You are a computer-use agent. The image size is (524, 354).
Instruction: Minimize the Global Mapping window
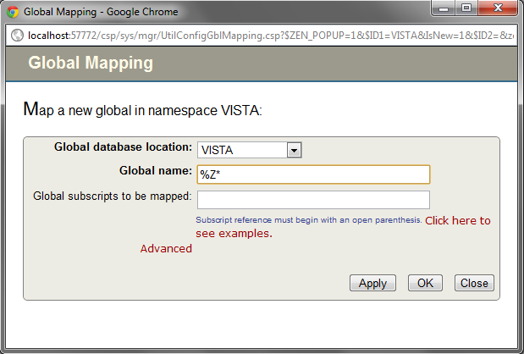(443, 9)
